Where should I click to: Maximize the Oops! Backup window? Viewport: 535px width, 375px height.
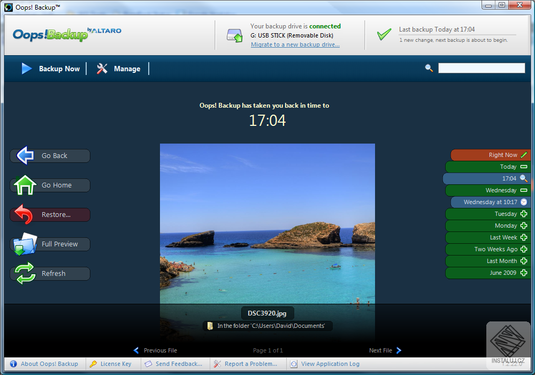(x=502, y=5)
